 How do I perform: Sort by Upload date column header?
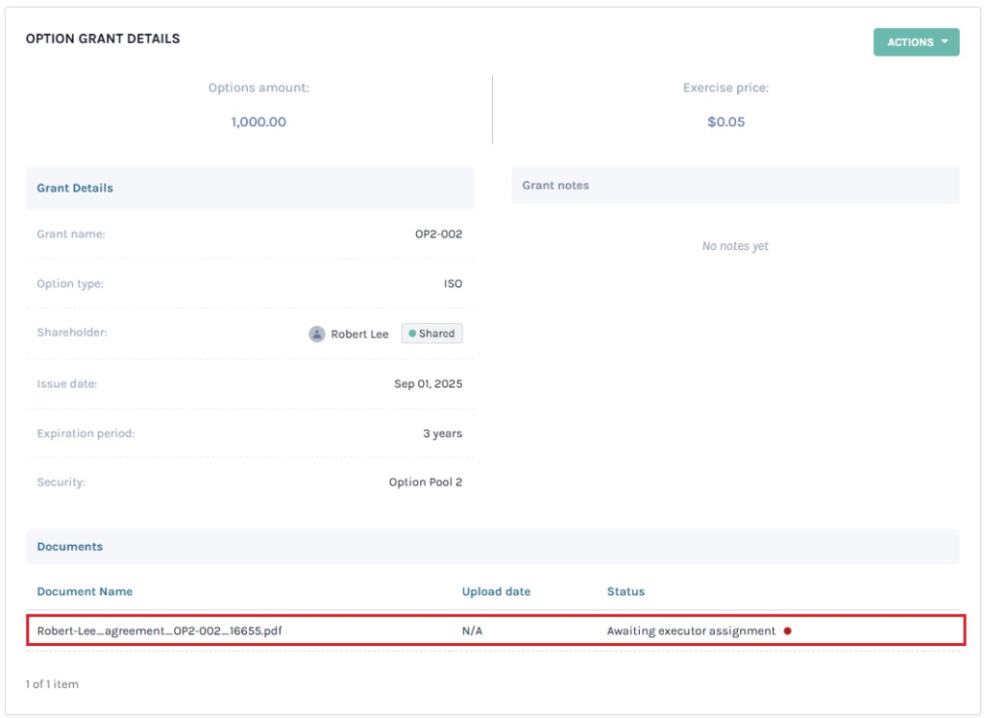496,591
